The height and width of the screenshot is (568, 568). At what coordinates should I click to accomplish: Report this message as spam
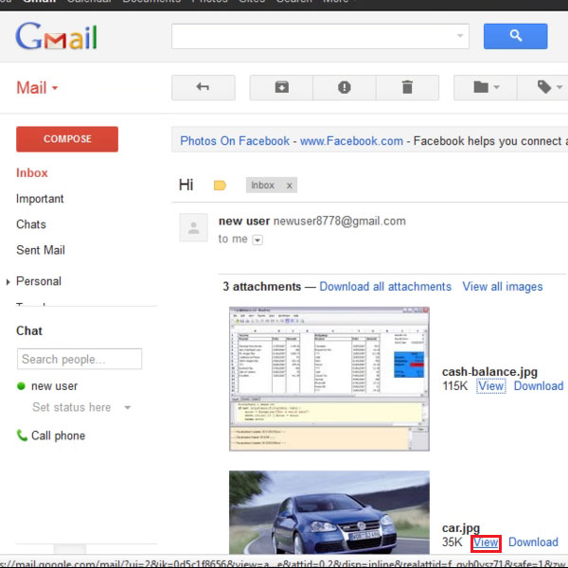(345, 87)
